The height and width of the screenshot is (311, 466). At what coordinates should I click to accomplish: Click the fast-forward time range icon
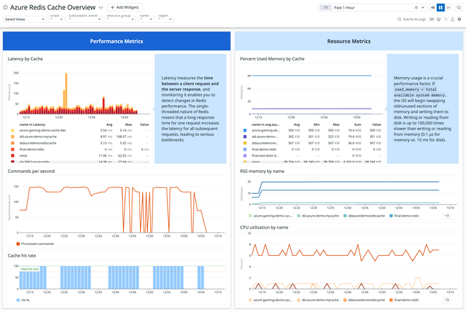[449, 7]
